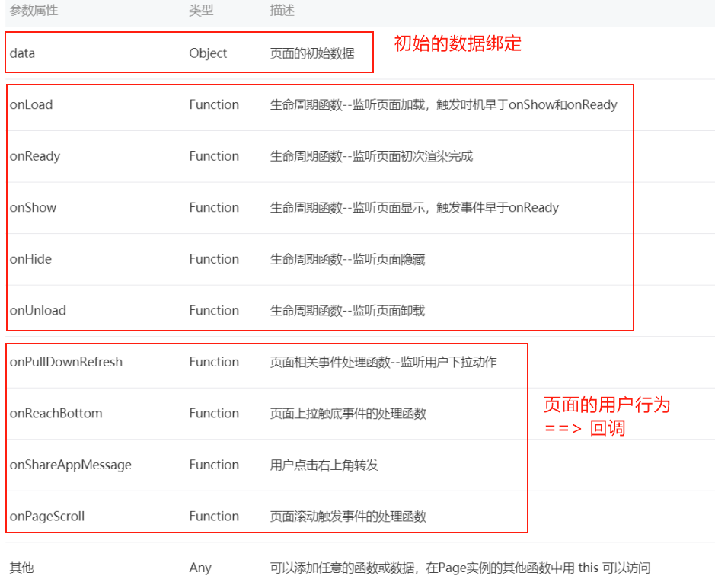This screenshot has width=715, height=579.
Task: Click the red 初始的数据绑定 annotation
Action: (x=458, y=43)
